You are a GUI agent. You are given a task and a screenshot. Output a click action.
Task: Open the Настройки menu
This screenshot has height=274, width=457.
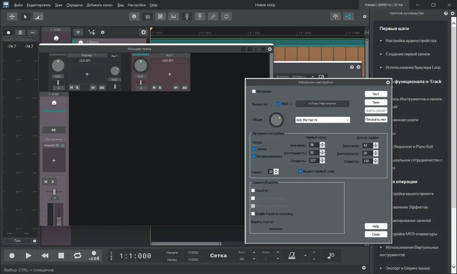(136, 5)
